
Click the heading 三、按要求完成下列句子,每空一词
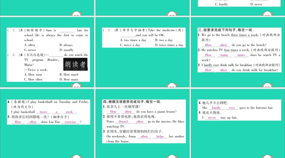[226, 30]
